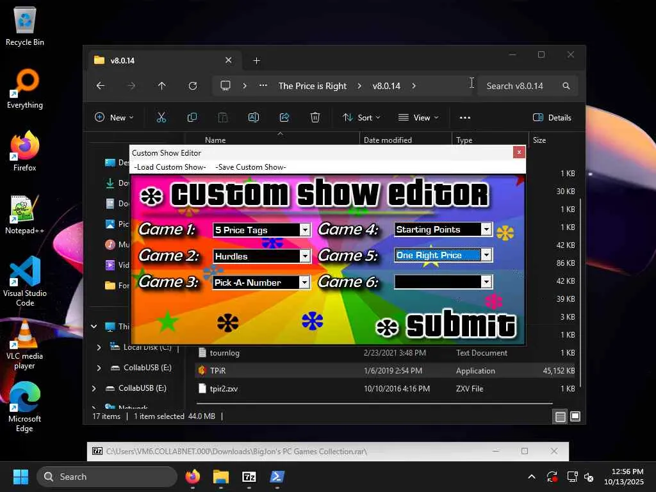The image size is (656, 492).
Task: Expand the indented CollabUSB (E:) node
Action: pos(99,368)
